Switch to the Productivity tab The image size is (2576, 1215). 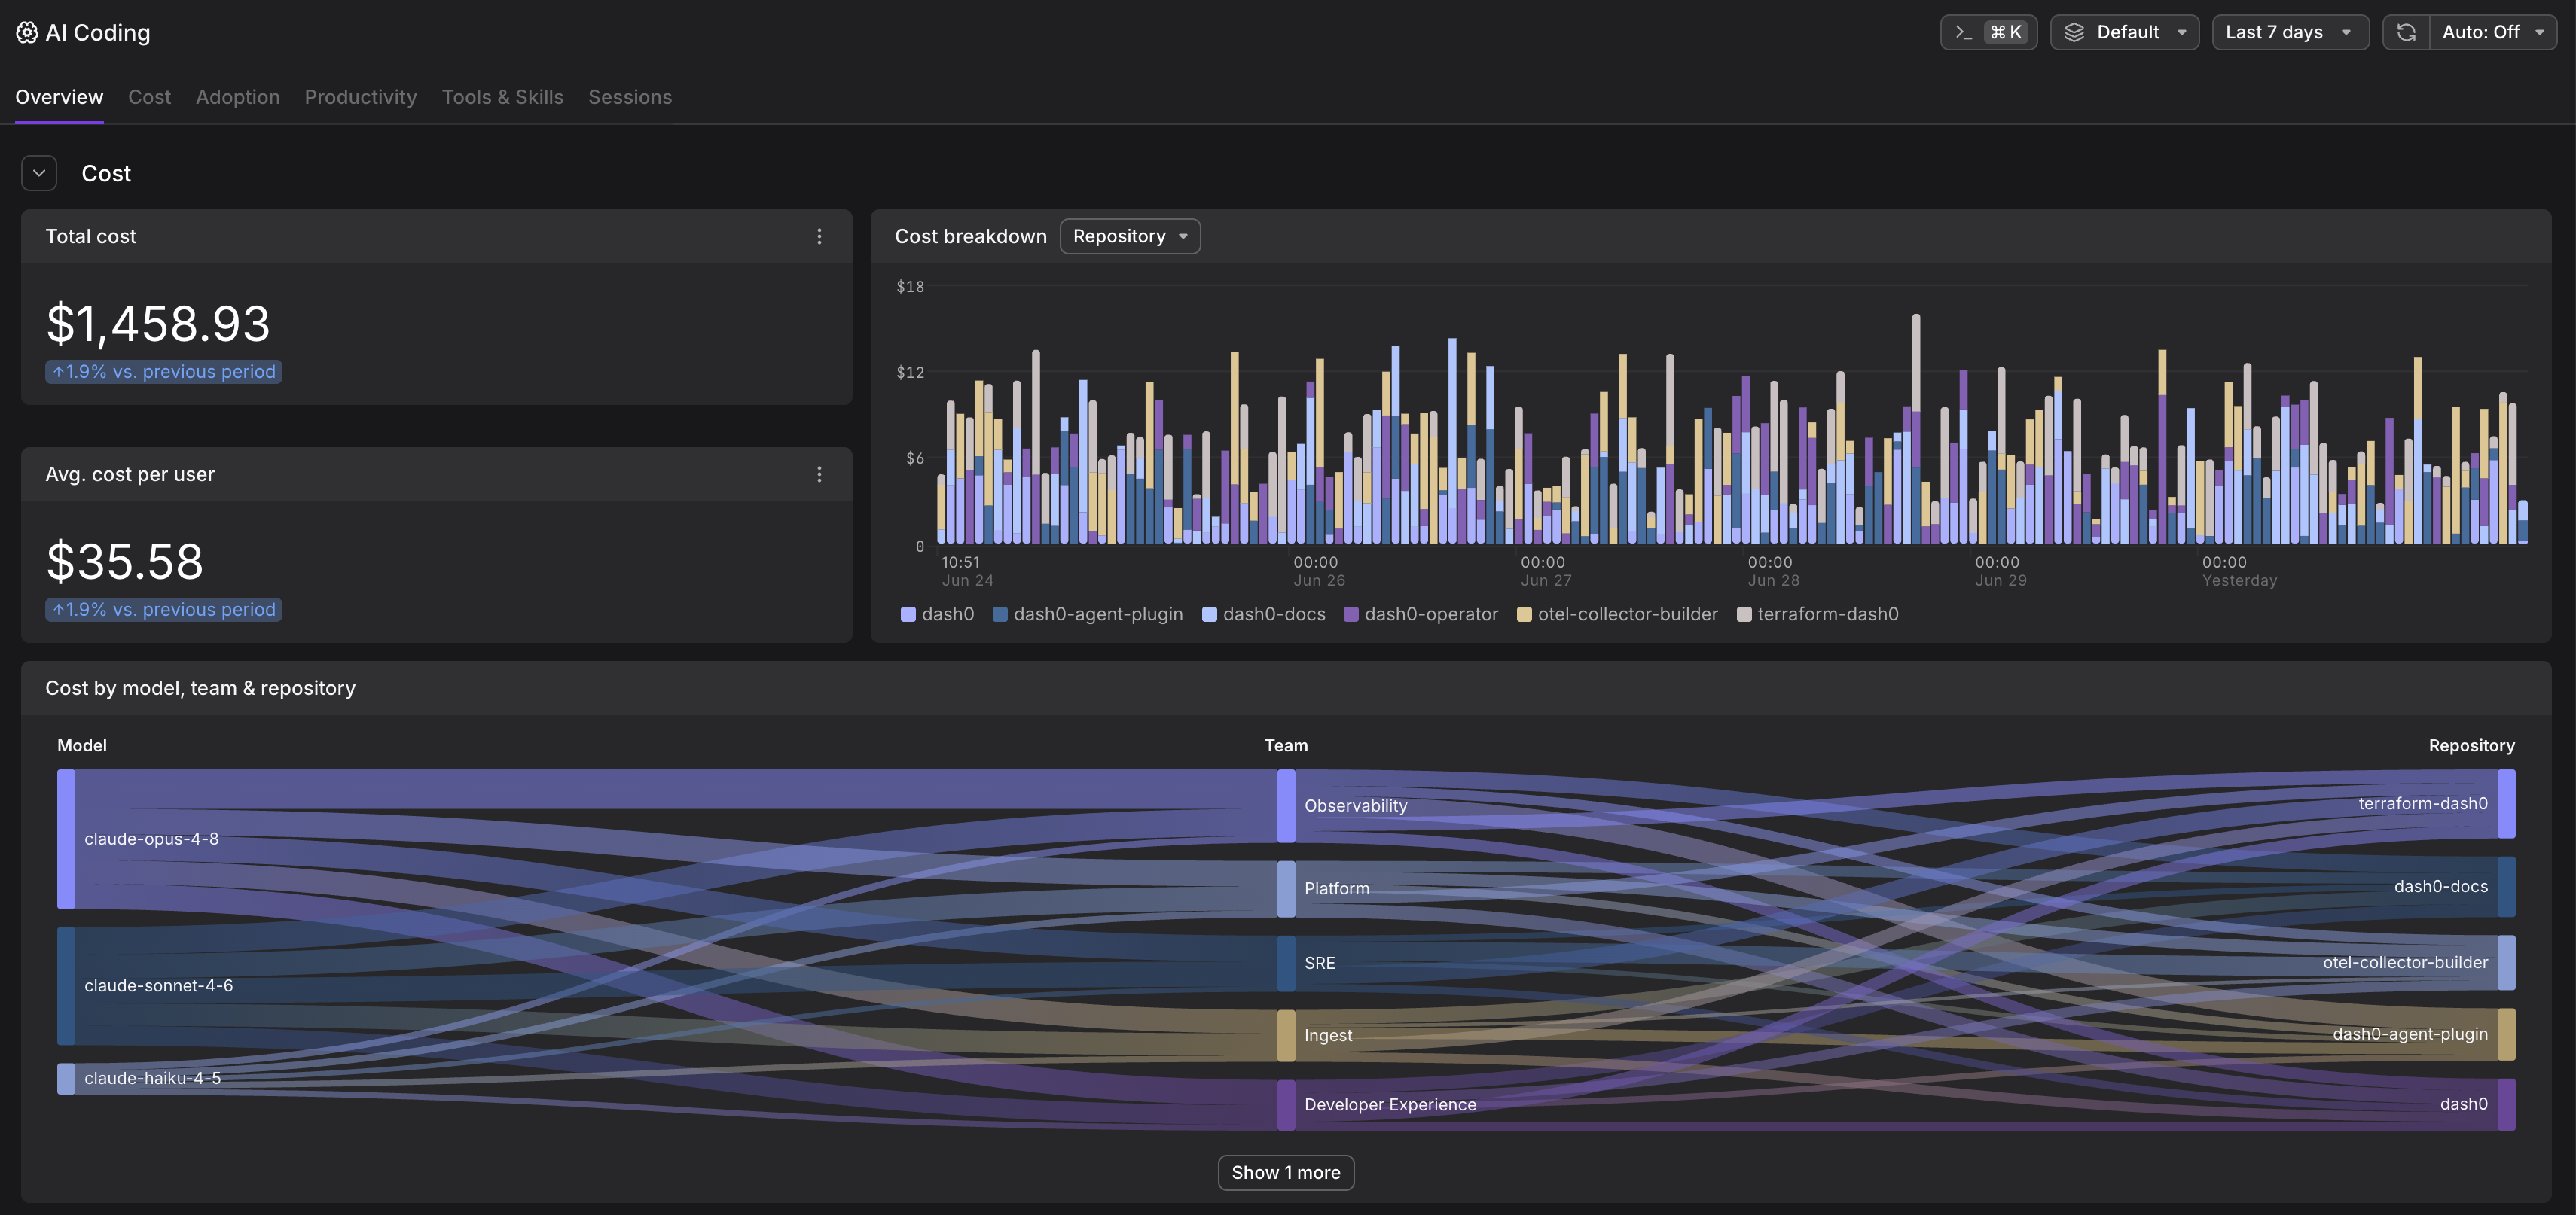(361, 97)
